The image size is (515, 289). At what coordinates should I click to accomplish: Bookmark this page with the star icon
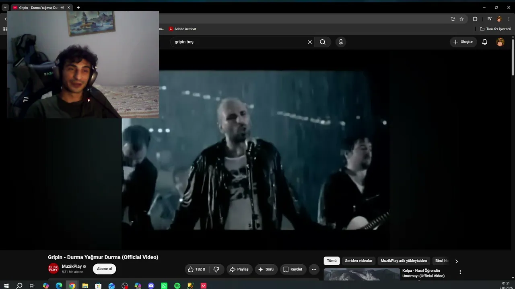(x=461, y=19)
